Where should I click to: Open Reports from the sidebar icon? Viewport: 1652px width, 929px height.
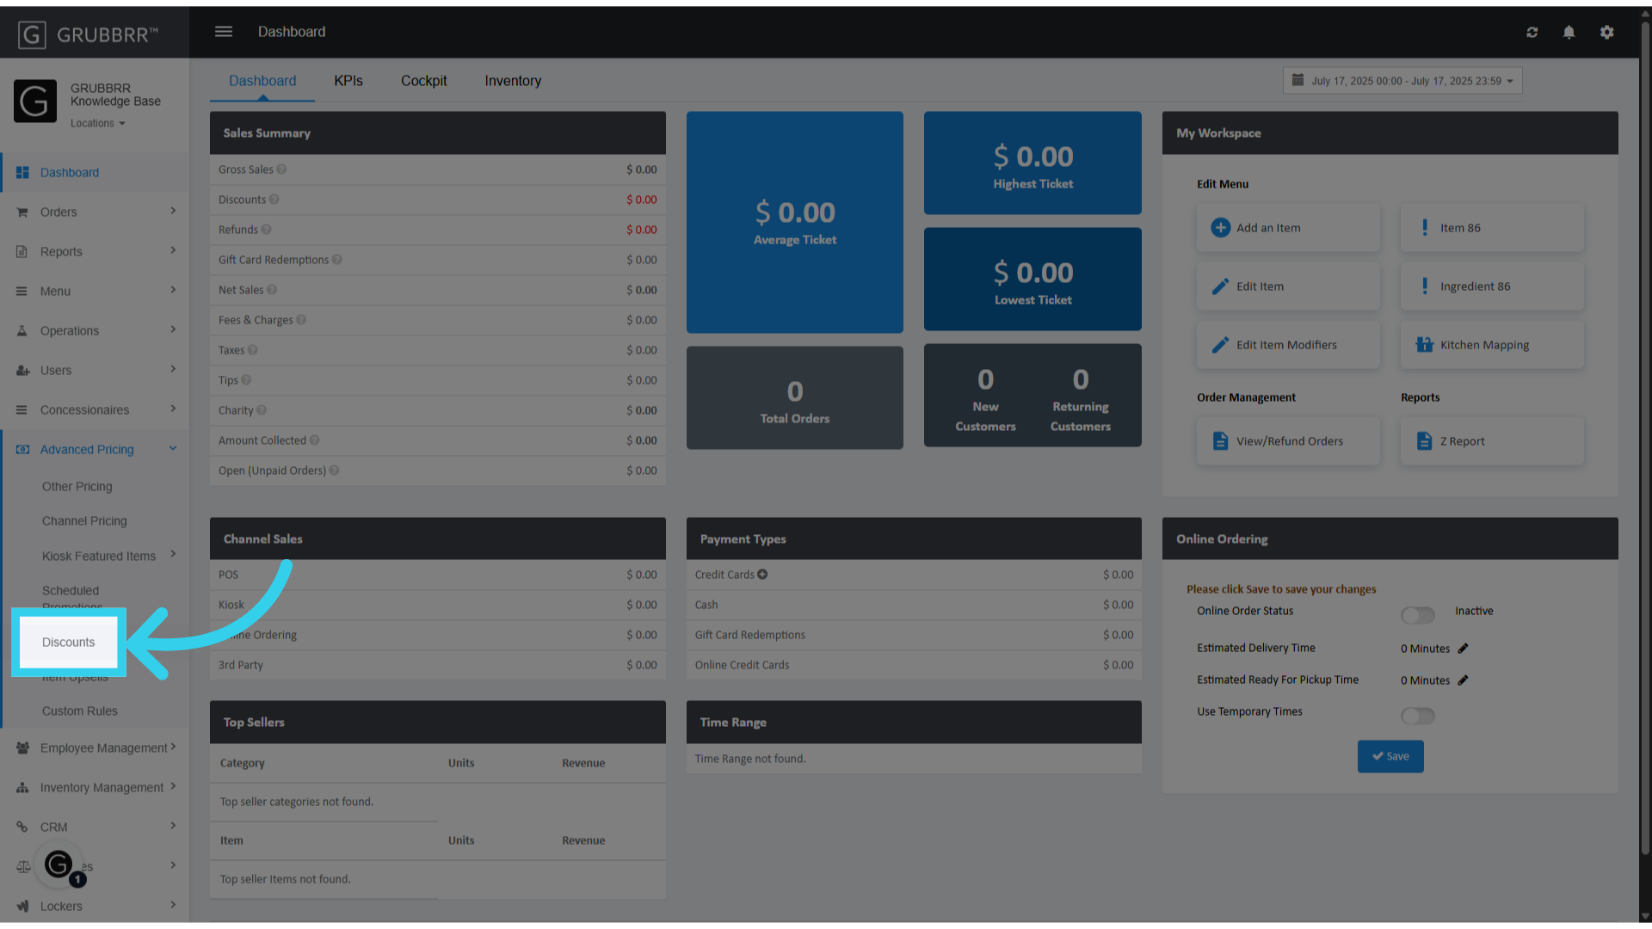[x=22, y=251]
